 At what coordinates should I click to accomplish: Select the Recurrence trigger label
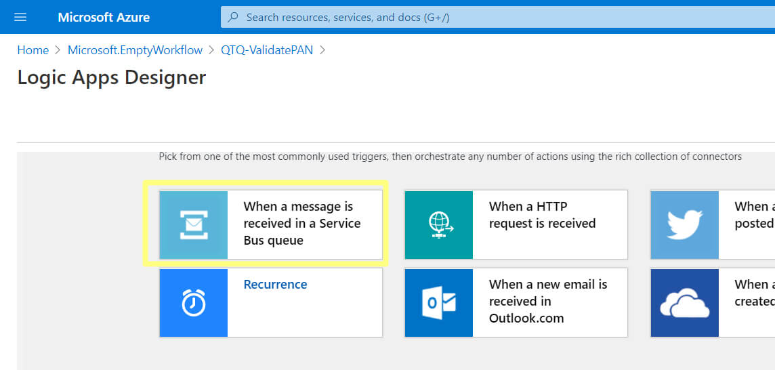[275, 285]
